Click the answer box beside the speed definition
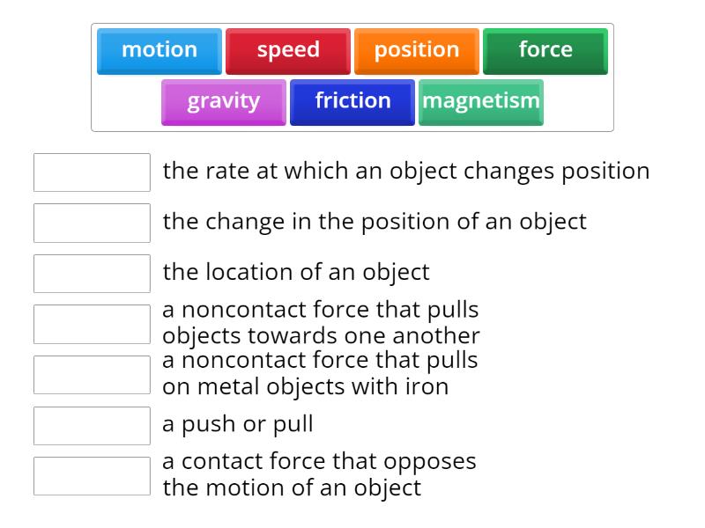Viewport: 705px width, 528px height. click(x=92, y=172)
